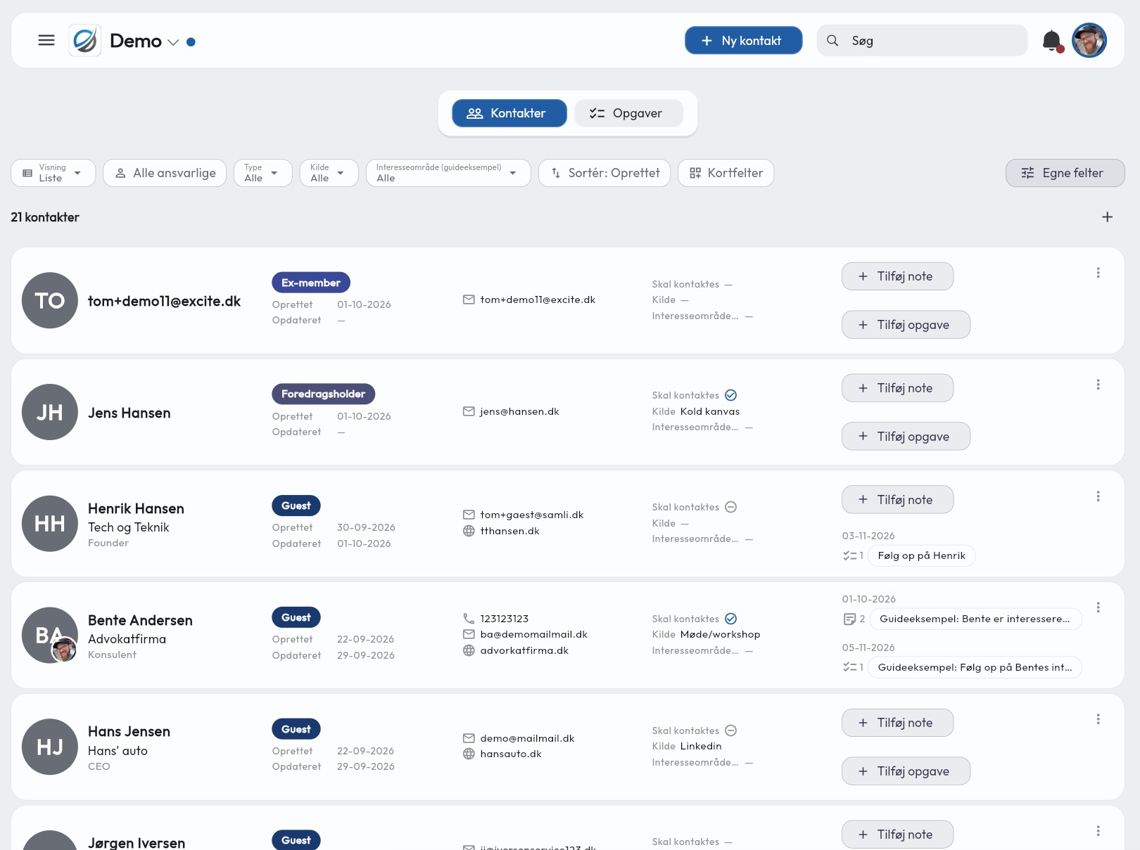The height and width of the screenshot is (850, 1140).
Task: Click the globe icon beside tthansen.dk
Action: click(x=469, y=531)
